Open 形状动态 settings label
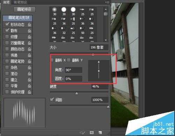Viewport: 175px width, 136px height. 17,24
